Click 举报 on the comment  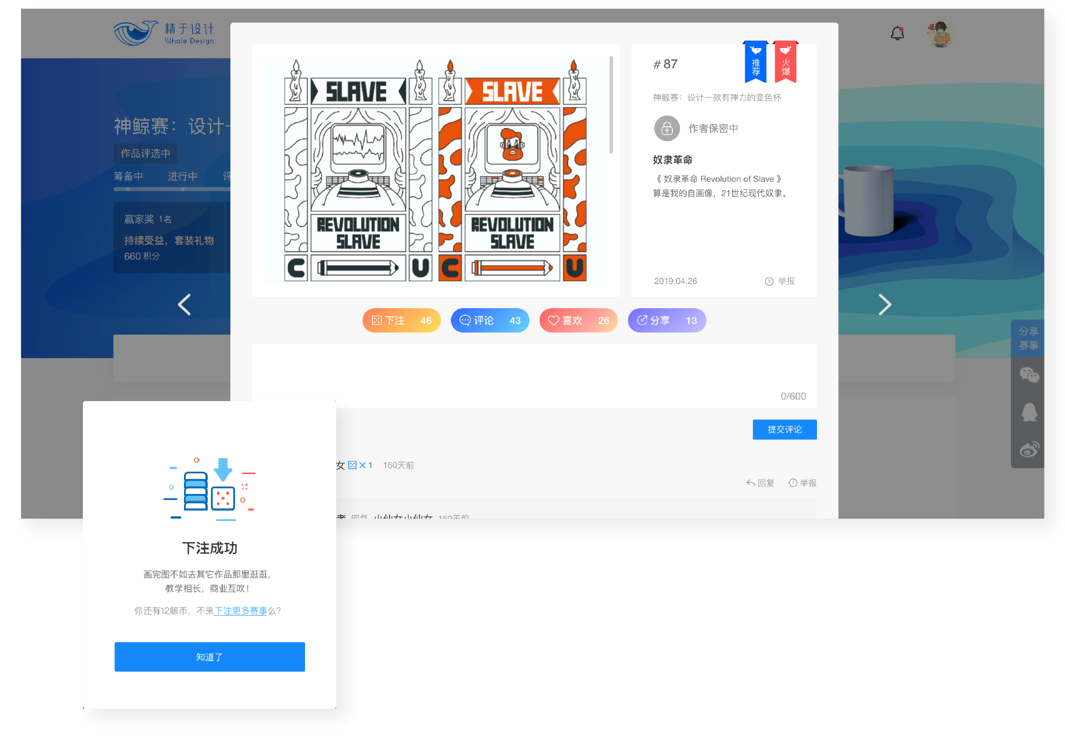[x=803, y=483]
